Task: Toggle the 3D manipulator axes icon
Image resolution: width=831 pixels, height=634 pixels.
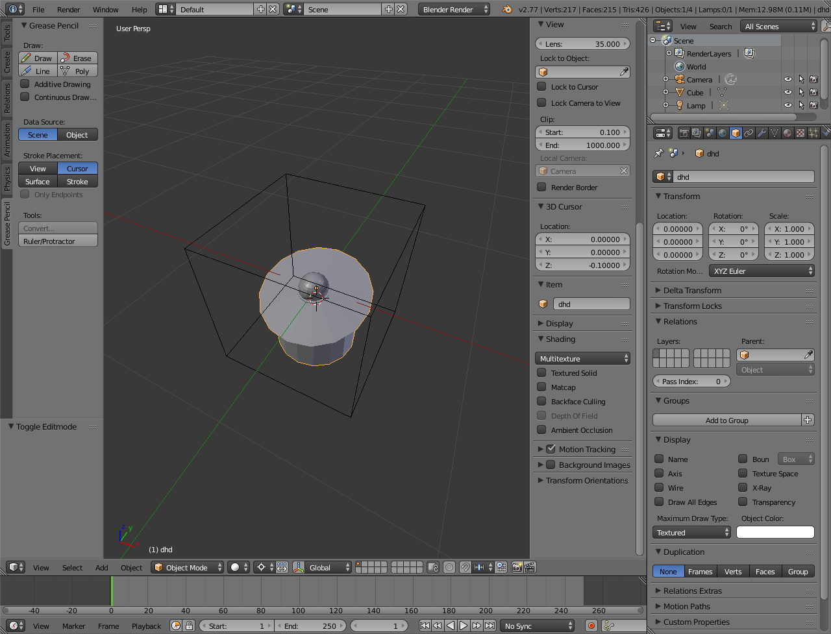Action: click(299, 568)
